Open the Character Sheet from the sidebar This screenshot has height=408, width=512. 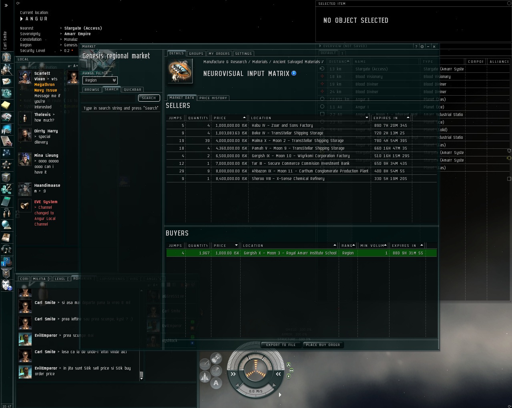click(x=6, y=57)
